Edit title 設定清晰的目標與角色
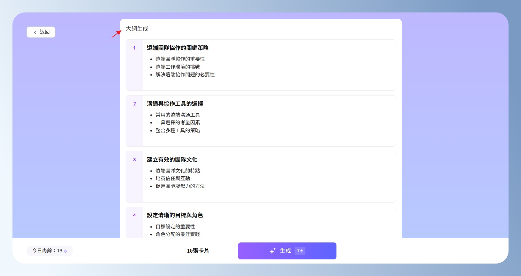The image size is (521, 276). pos(175,215)
